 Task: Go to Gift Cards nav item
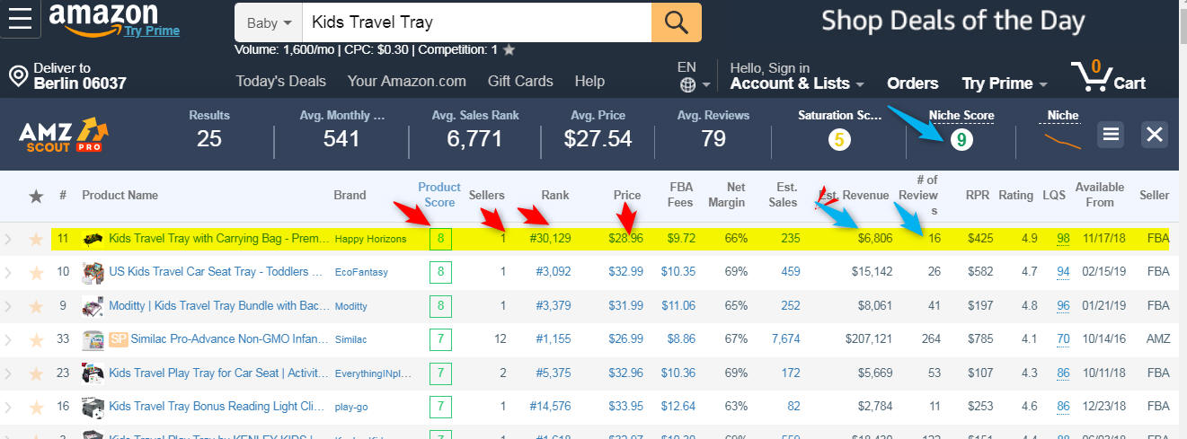pos(520,81)
